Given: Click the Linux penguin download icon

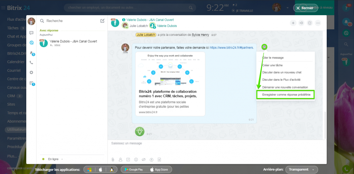Looking at the screenshot, I should pyautogui.click(x=111, y=170).
